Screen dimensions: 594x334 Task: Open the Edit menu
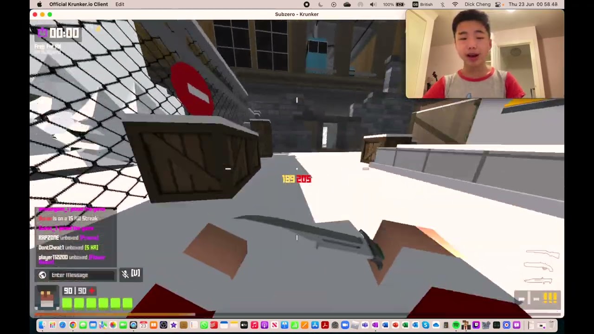tap(120, 4)
